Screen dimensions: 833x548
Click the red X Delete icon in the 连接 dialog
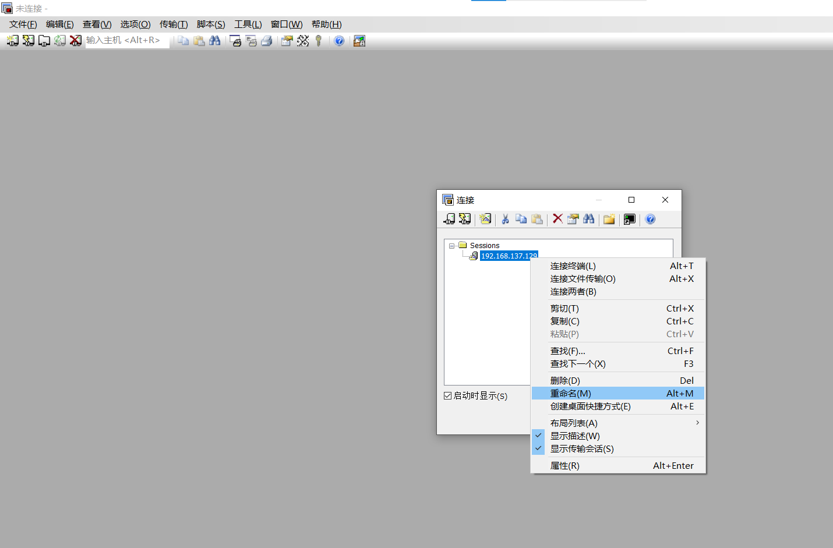[557, 219]
